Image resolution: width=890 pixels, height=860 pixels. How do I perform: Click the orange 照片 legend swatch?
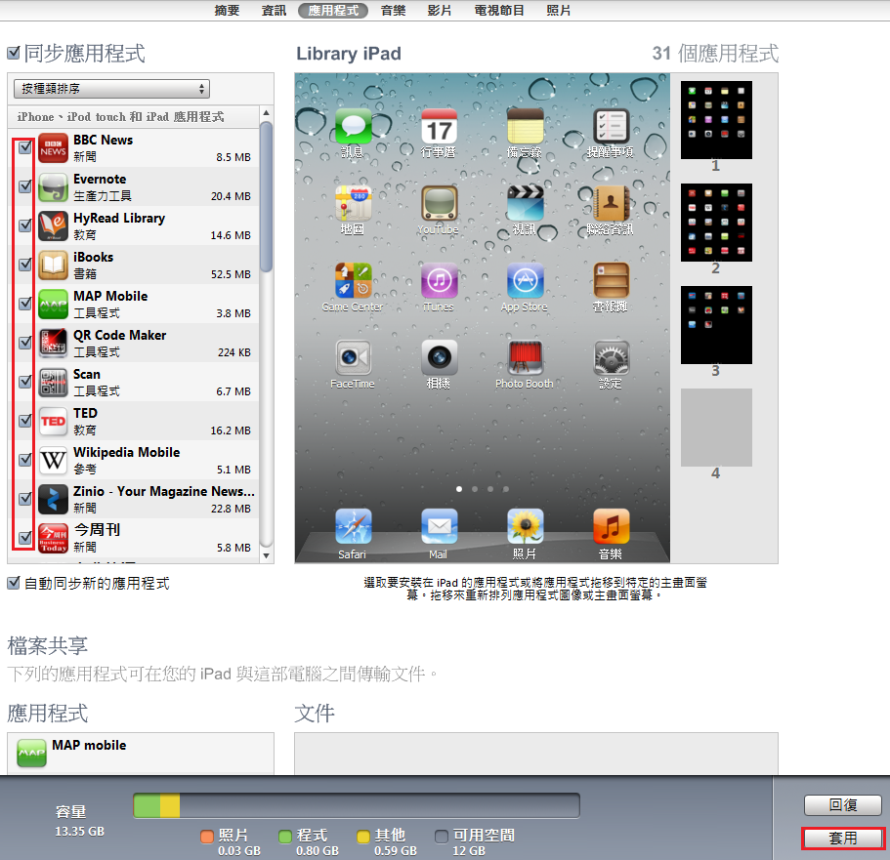point(207,837)
